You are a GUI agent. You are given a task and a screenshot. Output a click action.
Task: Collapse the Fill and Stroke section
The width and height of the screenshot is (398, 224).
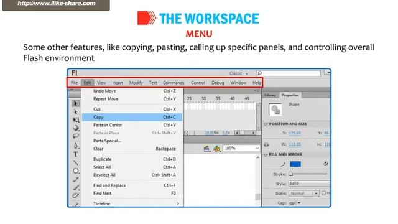pos(266,155)
